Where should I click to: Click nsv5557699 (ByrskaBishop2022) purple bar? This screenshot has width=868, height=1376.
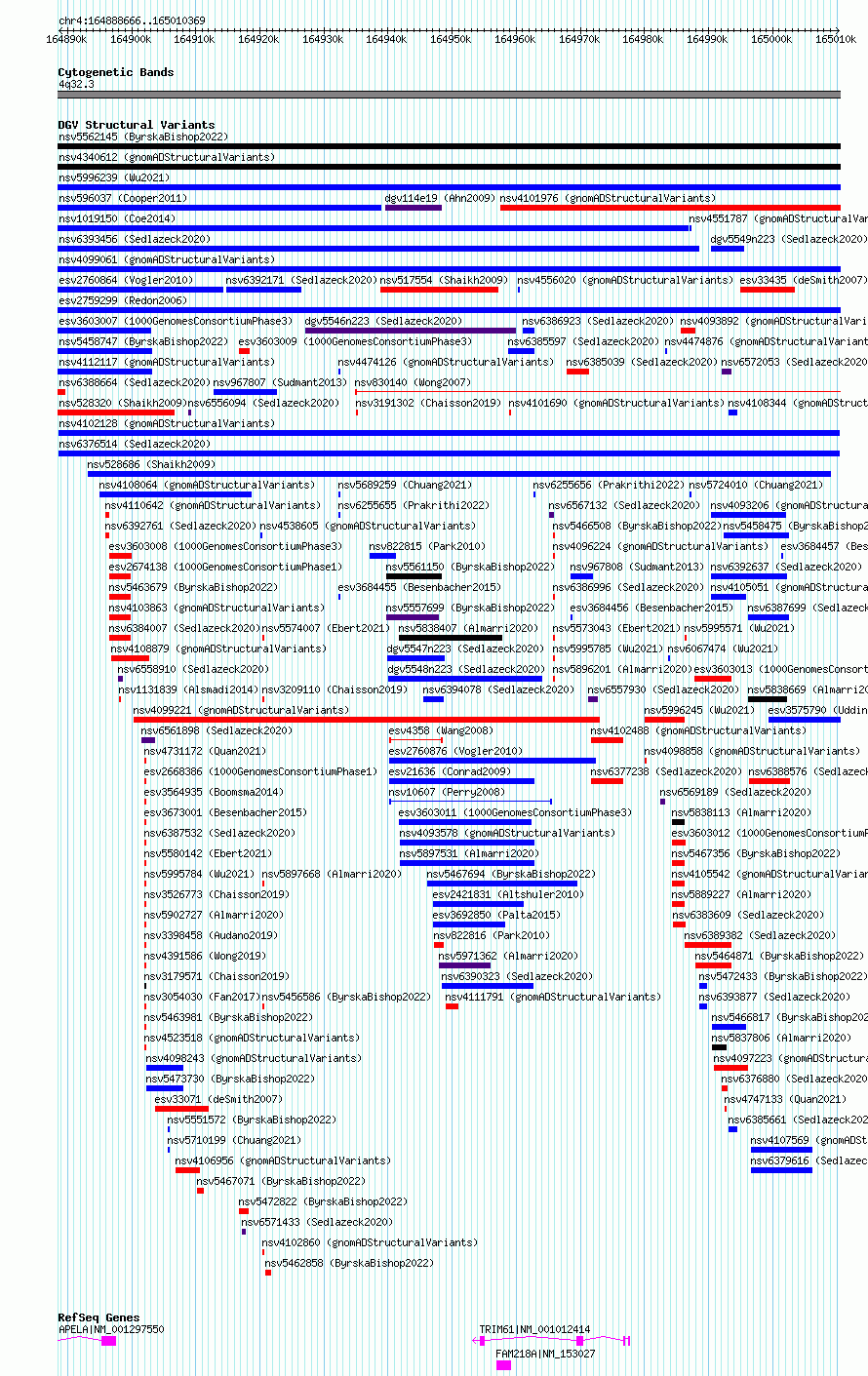[413, 617]
